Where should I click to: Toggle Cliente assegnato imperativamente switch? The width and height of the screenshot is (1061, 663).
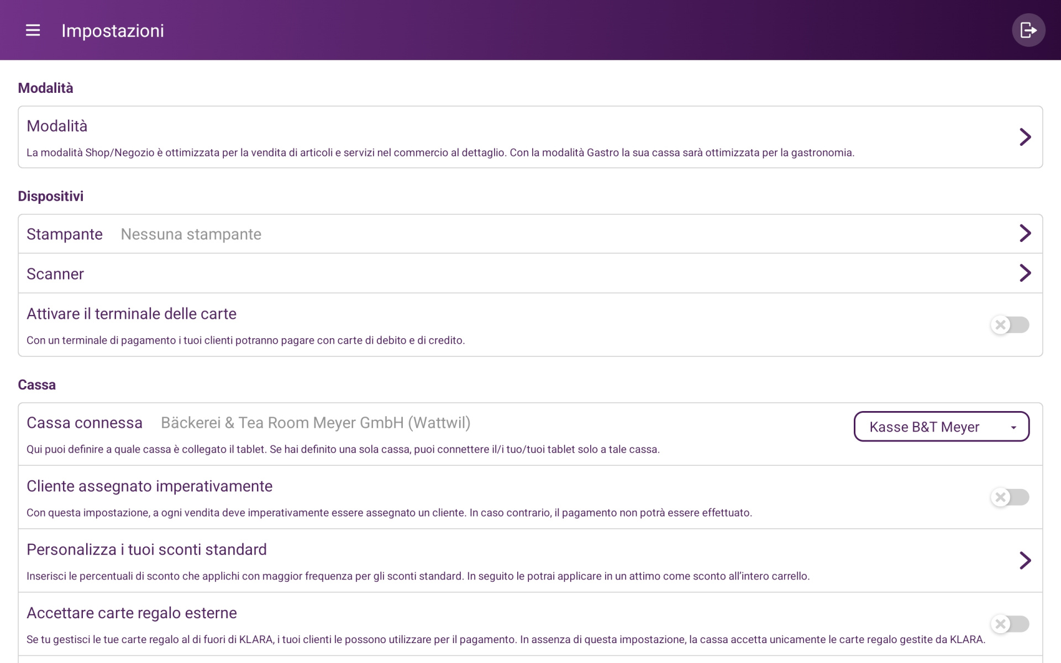tap(1010, 497)
